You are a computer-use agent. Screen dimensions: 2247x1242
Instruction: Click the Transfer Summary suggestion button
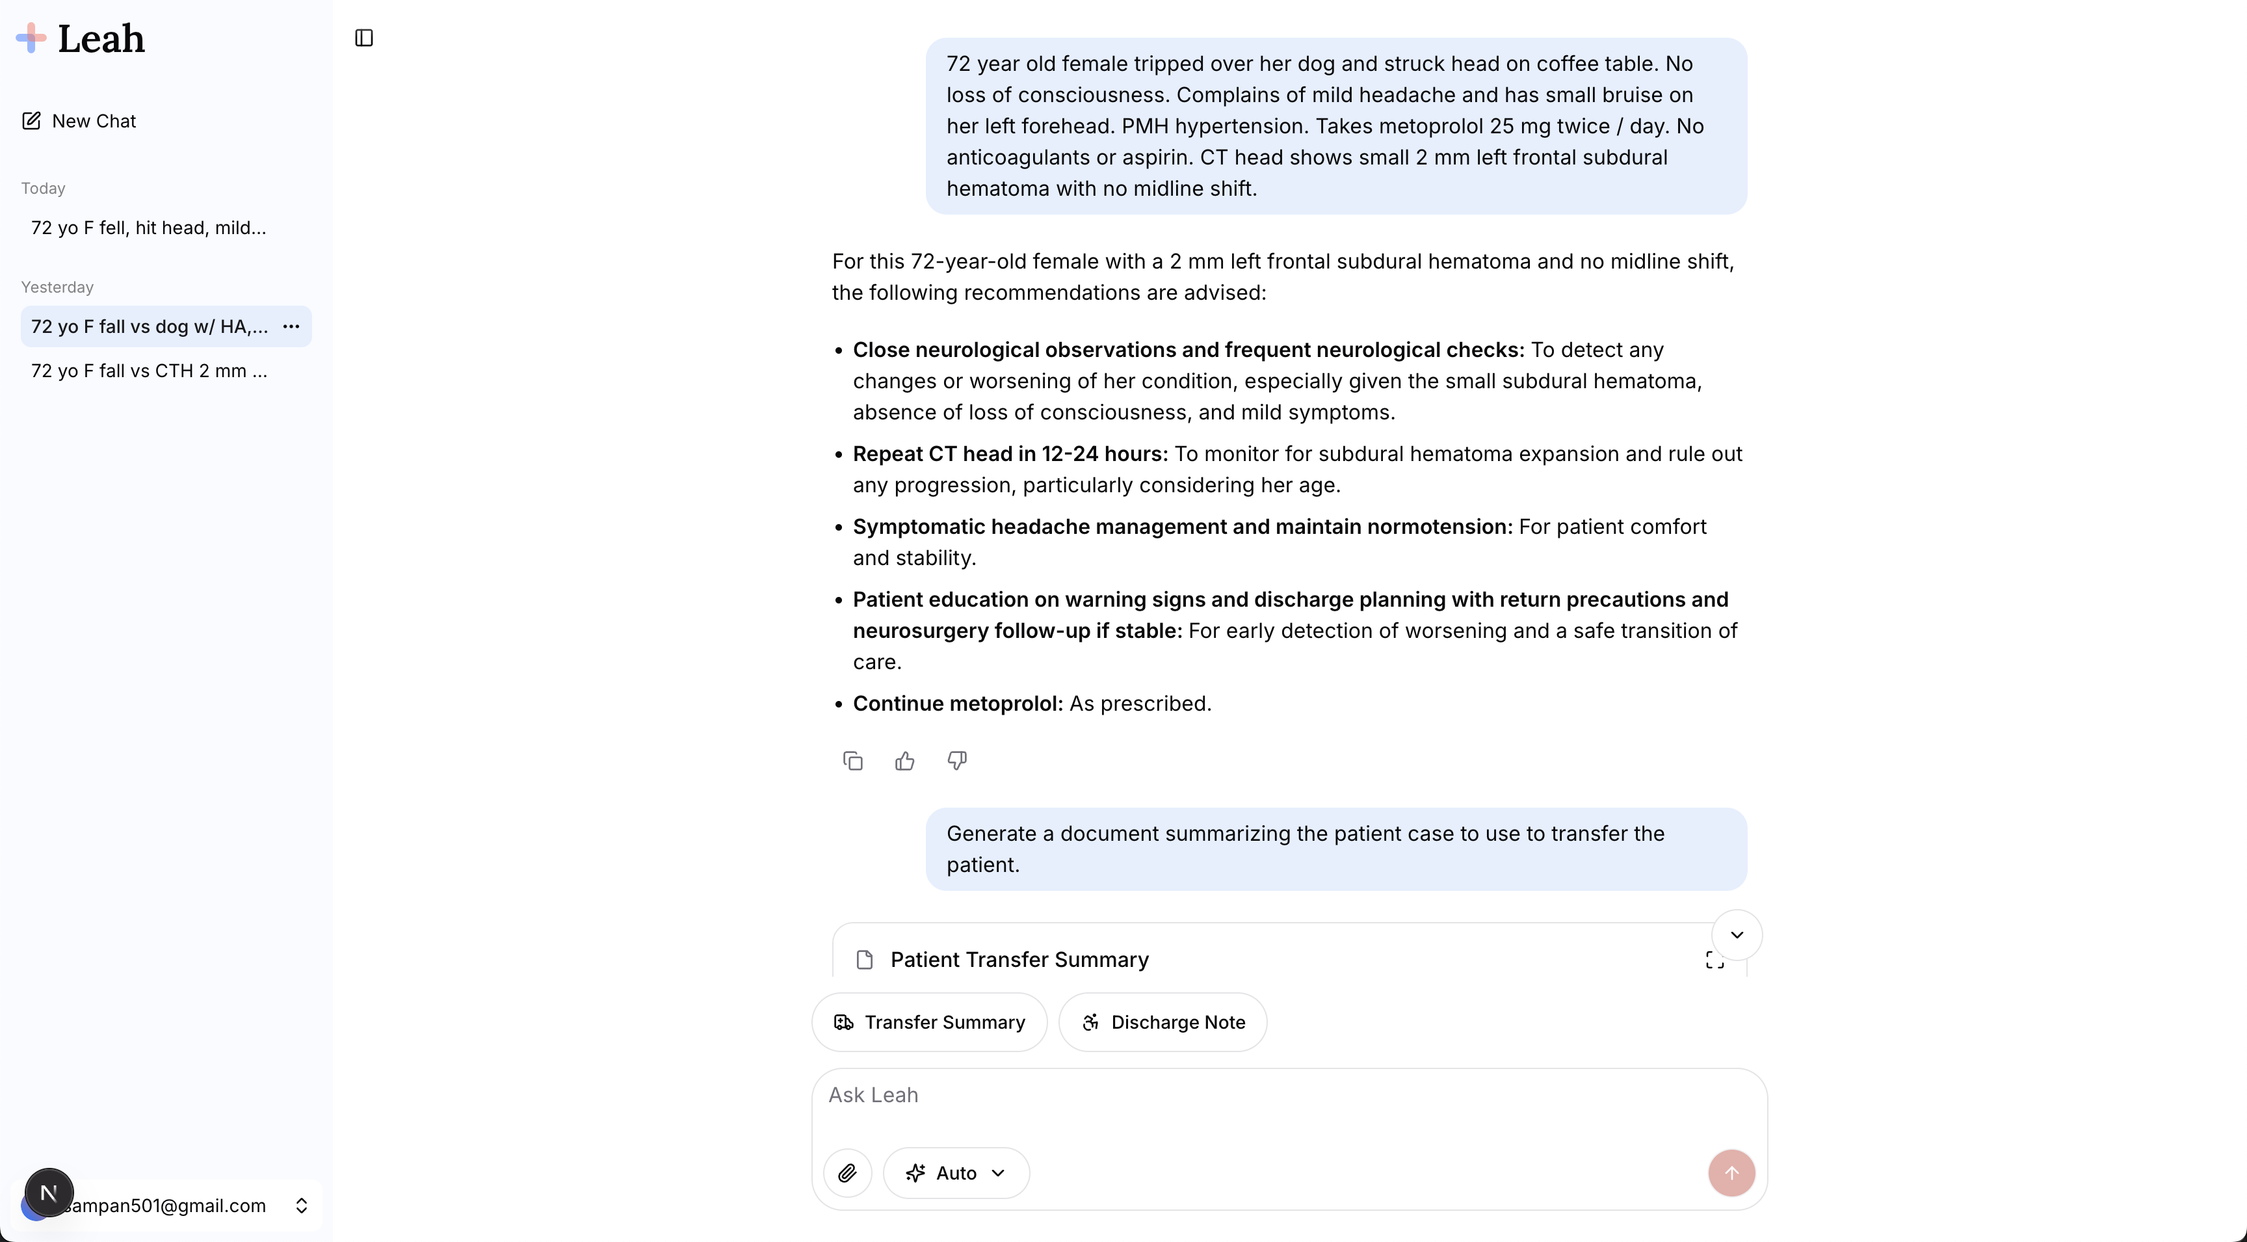929,1022
